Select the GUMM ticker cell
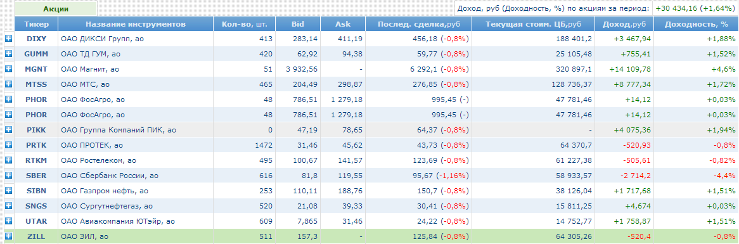739x244 pixels. click(36, 54)
